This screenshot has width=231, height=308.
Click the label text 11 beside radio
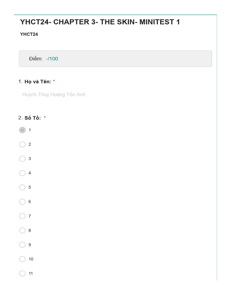[x=31, y=273]
